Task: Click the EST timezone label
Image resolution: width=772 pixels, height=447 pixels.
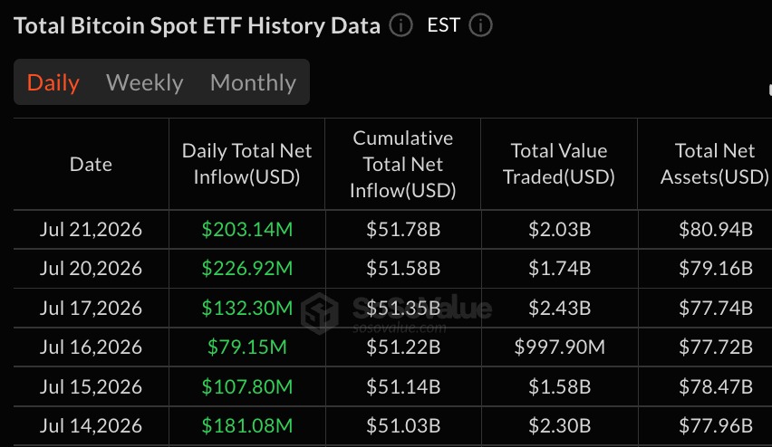Action: coord(444,25)
